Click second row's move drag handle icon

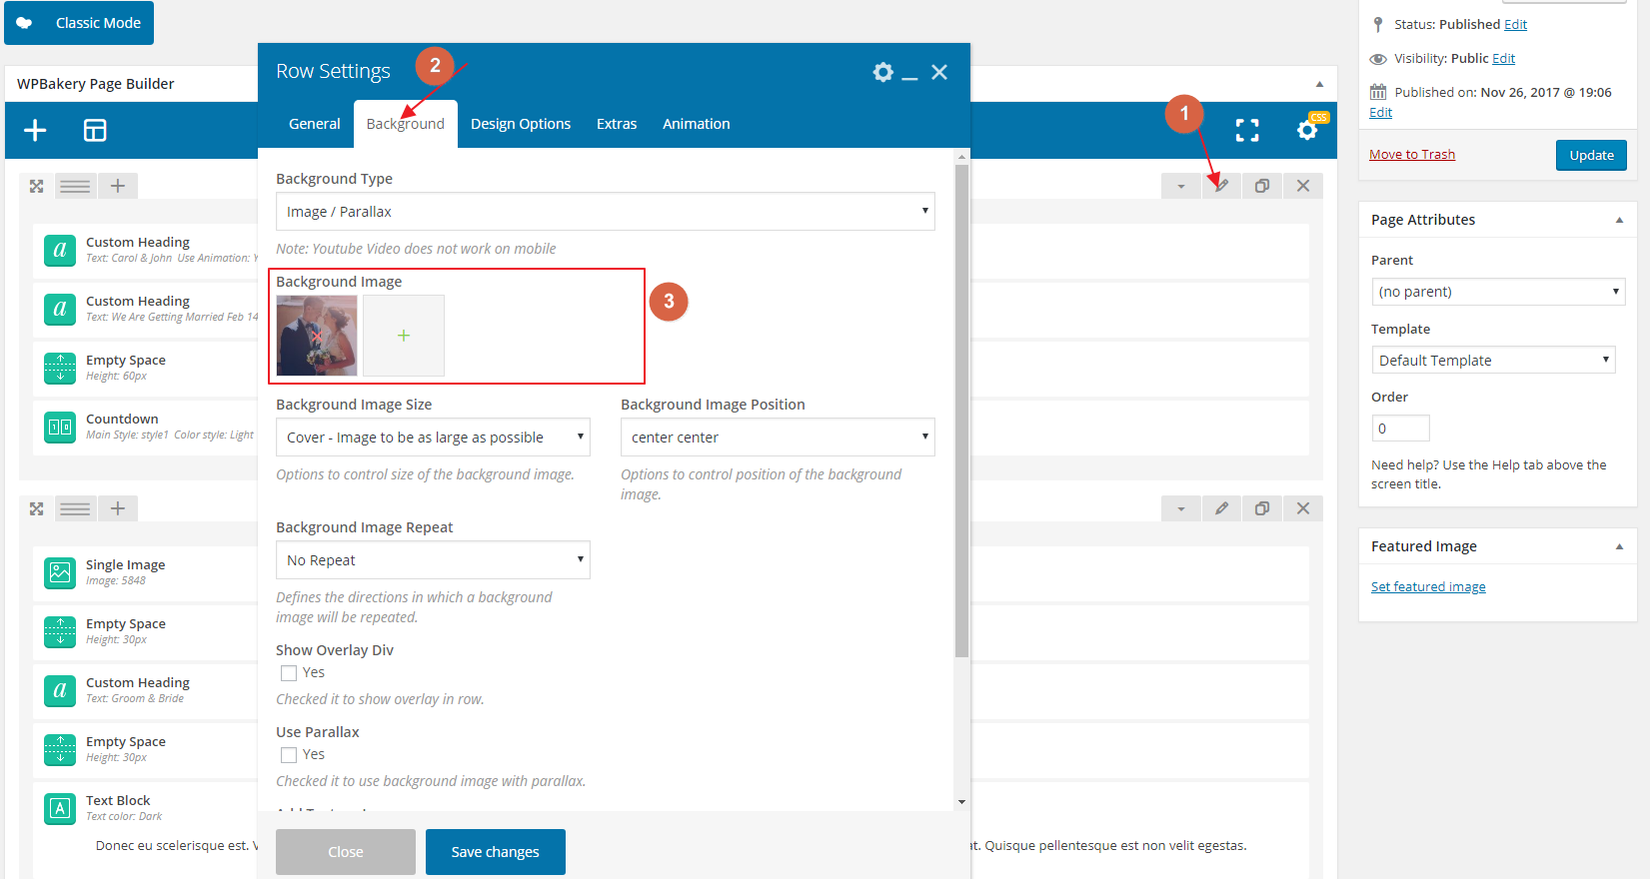pyautogui.click(x=37, y=508)
